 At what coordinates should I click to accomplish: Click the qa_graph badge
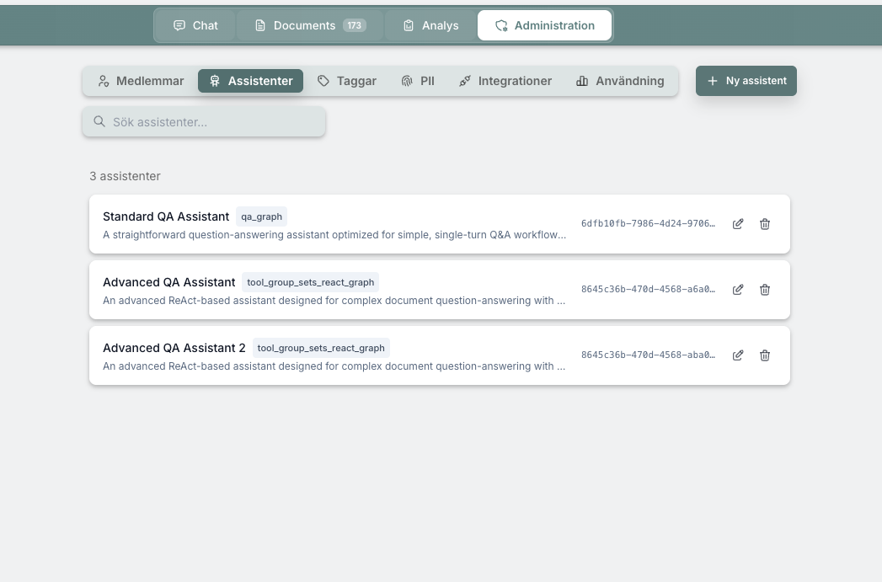[261, 216]
